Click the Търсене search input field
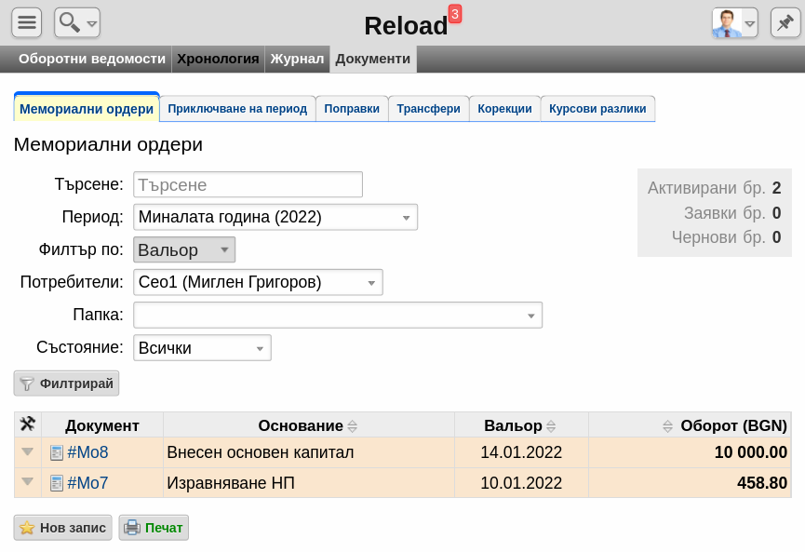 (248, 185)
